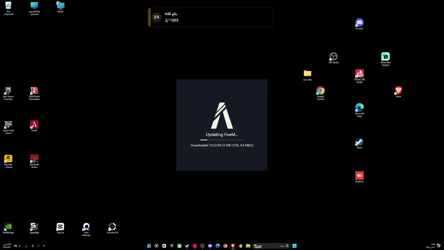The height and width of the screenshot is (250, 444).
Task: Open the clock and date in taskbar
Action: click(7, 246)
